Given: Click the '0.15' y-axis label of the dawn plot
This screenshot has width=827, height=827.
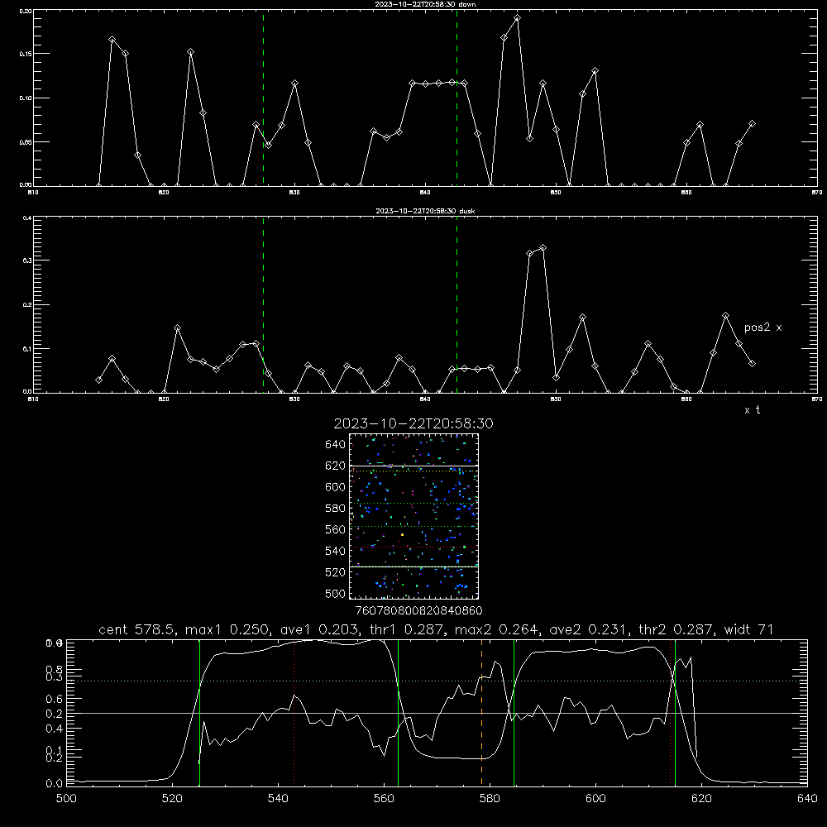Looking at the screenshot, I should [x=25, y=54].
